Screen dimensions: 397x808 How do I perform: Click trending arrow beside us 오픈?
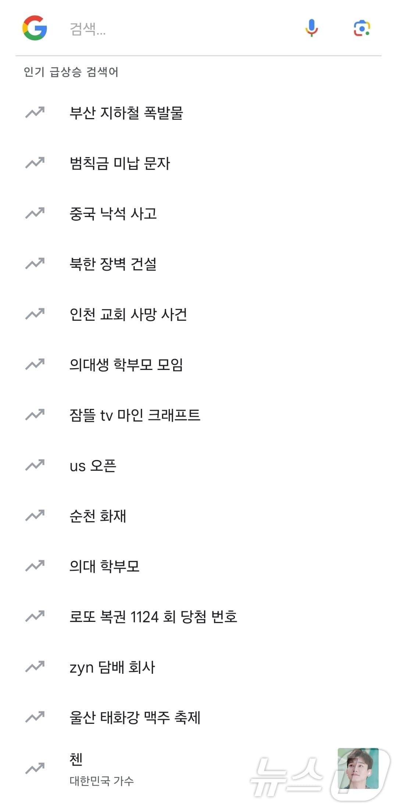pyautogui.click(x=35, y=465)
